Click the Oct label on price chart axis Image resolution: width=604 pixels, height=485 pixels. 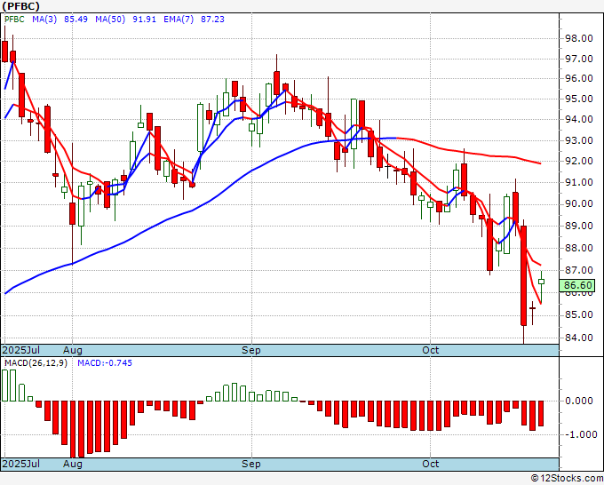430,350
